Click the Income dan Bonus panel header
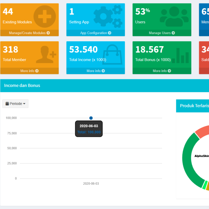Screen dimensions: 209x209 click(22, 85)
